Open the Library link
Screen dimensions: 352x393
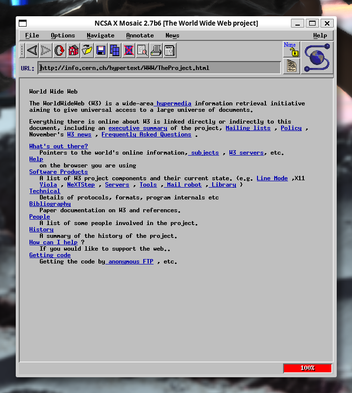(x=224, y=185)
